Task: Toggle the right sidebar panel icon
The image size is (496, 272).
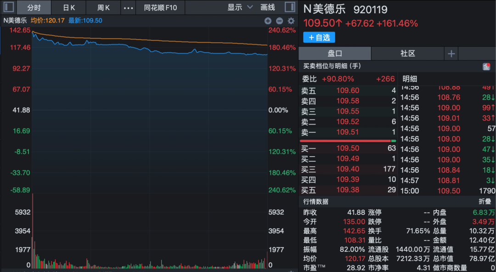Action: (290, 7)
